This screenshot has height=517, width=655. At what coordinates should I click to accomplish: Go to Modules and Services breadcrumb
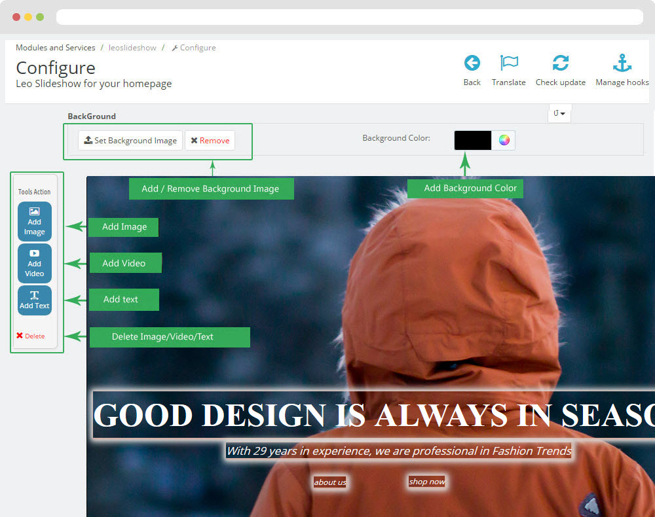coord(56,48)
